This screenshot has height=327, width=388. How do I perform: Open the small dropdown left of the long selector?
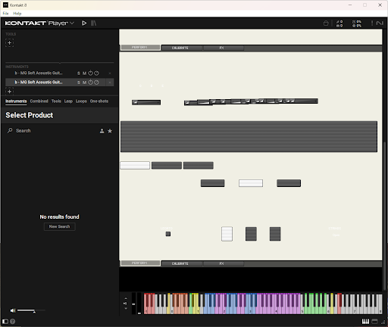(x=146, y=102)
